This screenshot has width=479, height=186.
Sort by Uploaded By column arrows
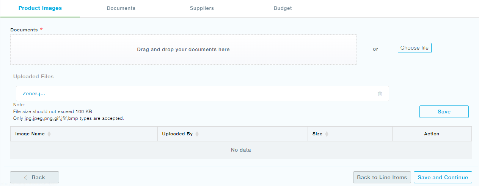pyautogui.click(x=197, y=134)
